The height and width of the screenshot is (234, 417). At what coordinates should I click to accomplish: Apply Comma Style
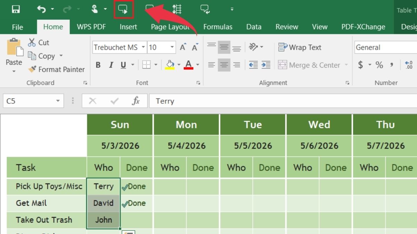click(392, 65)
